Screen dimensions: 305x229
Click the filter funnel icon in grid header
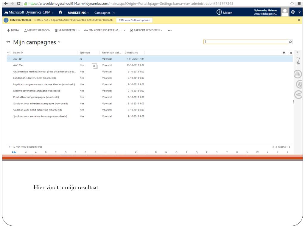[284, 53]
